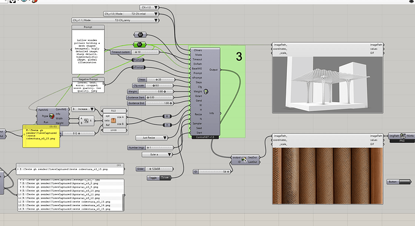Image resolution: width=415 pixels, height=226 pixels.
Task: Select the Prompt relay node
Action: [x=138, y=60]
